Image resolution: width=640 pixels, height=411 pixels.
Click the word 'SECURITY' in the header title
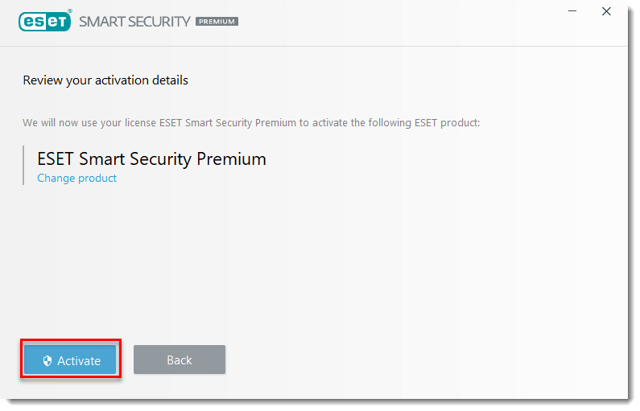tap(160, 21)
